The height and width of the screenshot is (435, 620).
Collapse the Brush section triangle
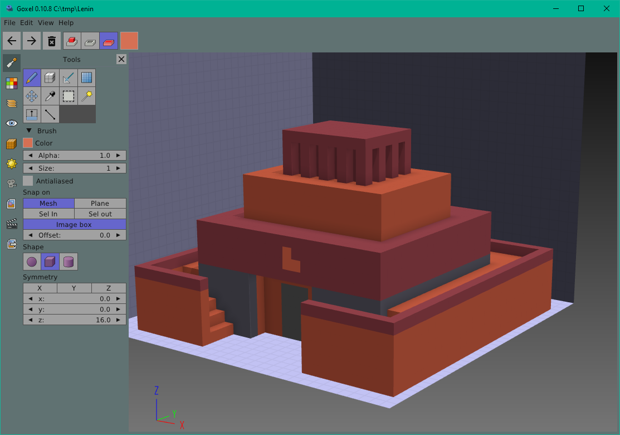click(29, 130)
